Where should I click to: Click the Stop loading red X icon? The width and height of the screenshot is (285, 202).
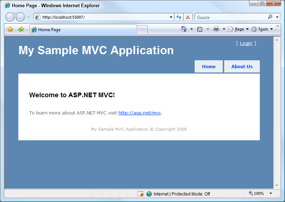point(188,17)
